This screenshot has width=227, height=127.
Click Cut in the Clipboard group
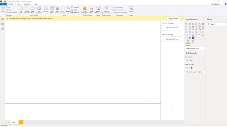click(9, 7)
